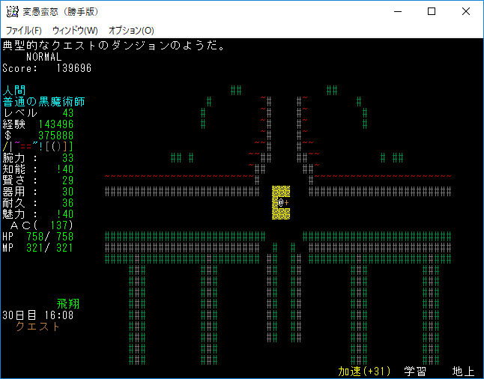The width and height of the screenshot is (484, 379).
Task: Click the 30日目 16:08 game clock
Action: (37, 315)
